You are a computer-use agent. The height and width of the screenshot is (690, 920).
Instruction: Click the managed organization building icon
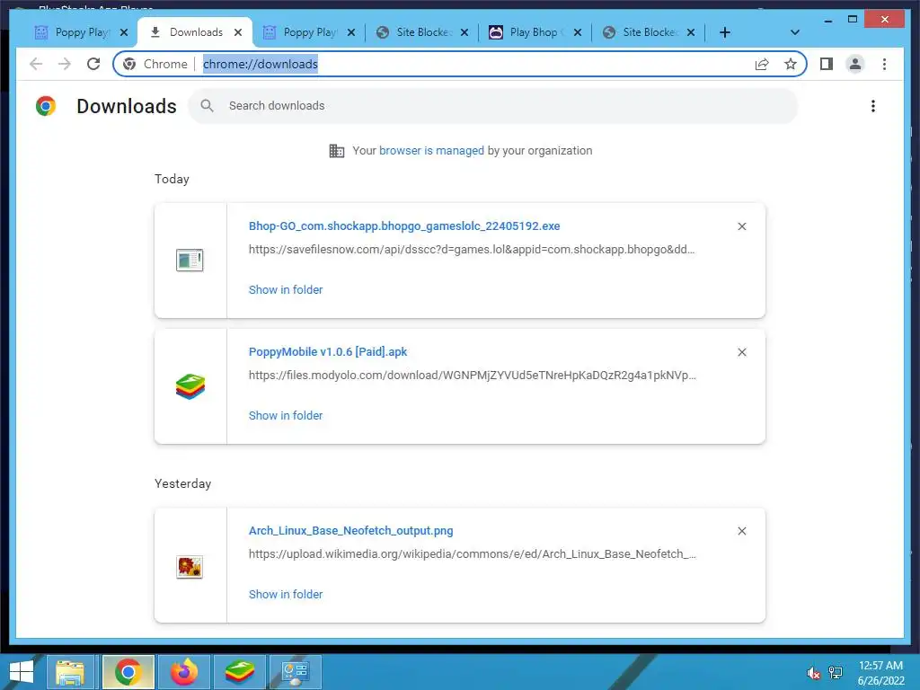point(337,151)
